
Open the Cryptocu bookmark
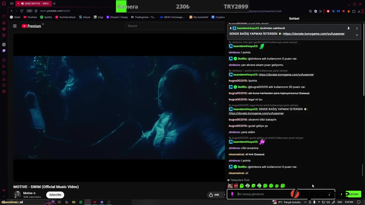218,17
